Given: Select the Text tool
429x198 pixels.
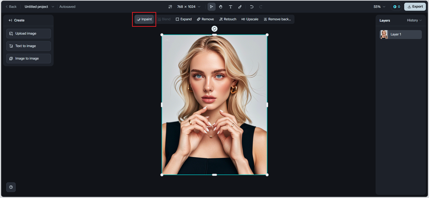Looking at the screenshot, I should (x=231, y=7).
